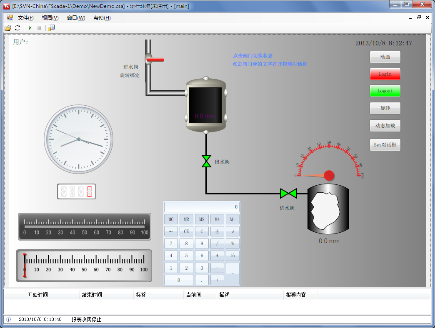The image size is (435, 328).
Task: Toggle the green 出水阀 valve below the tank
Action: [x=206, y=161]
